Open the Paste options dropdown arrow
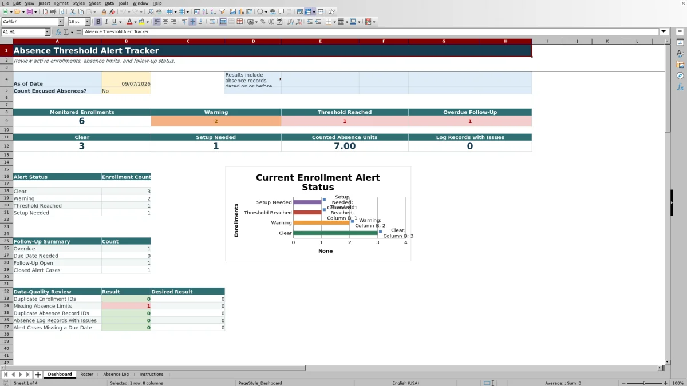Image resolution: width=687 pixels, height=386 pixels. tap(94, 11)
